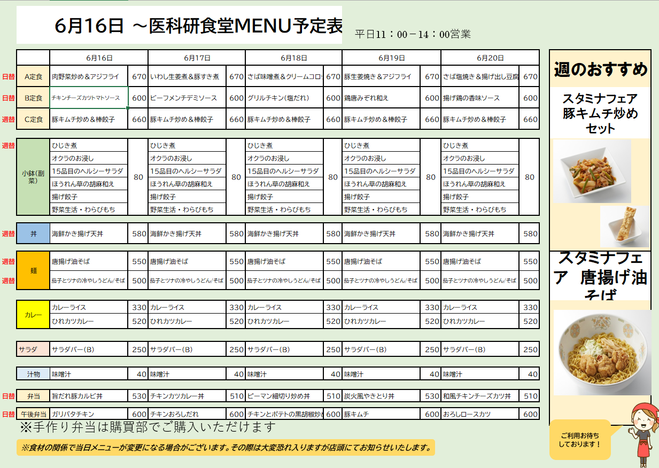Click the おろしロースカツ afternoon bento cell
This screenshot has width=659, height=468.
pyautogui.click(x=480, y=414)
